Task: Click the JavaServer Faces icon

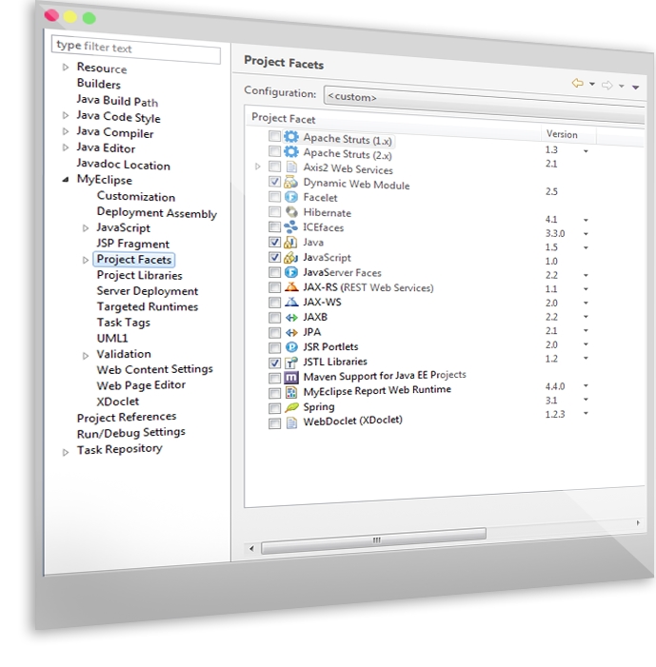Action: [x=291, y=272]
